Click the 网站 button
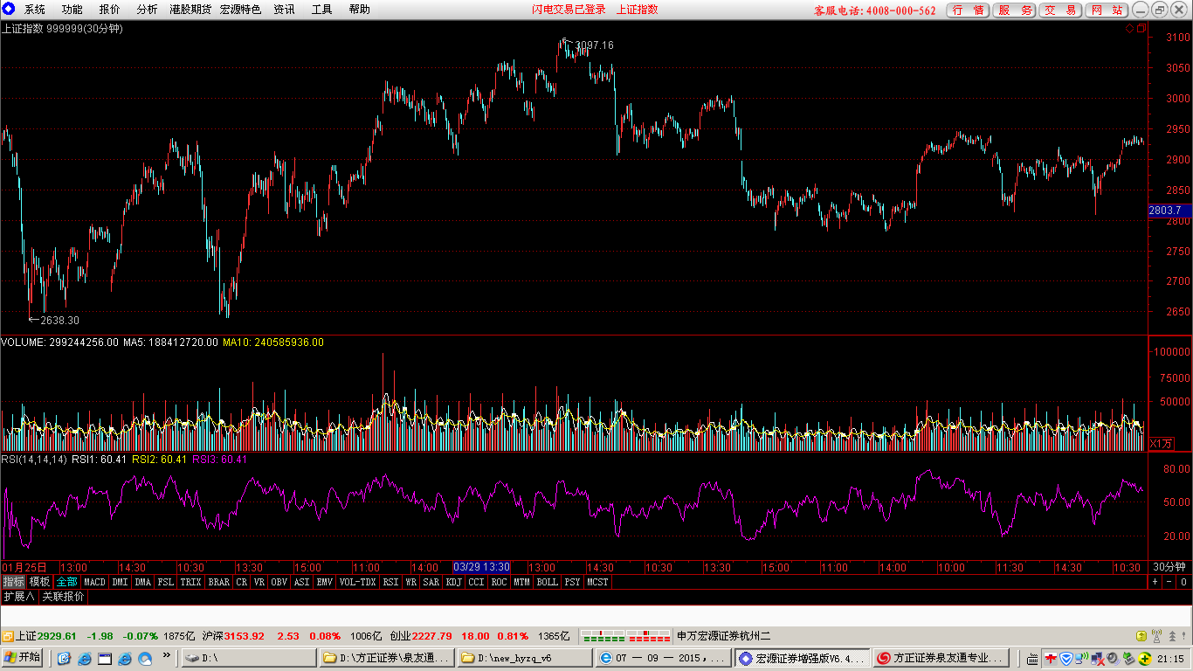This screenshot has height=671, width=1193. 1107,10
